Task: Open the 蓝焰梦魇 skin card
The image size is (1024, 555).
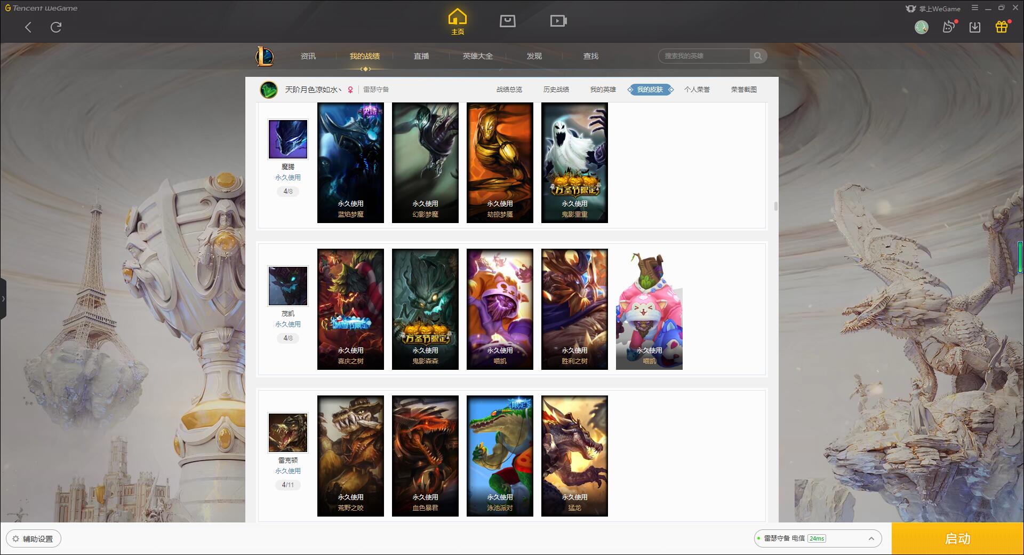Action: [350, 163]
